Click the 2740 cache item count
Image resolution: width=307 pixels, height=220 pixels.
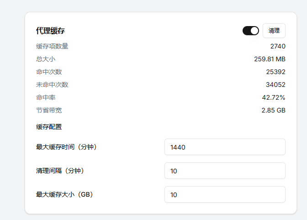278,46
